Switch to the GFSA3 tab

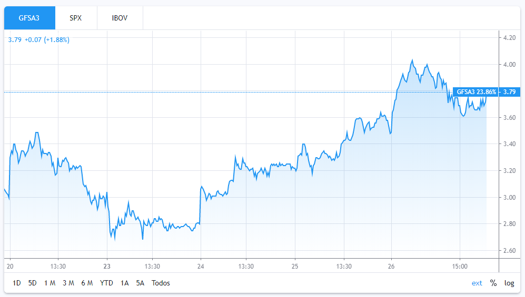pos(29,18)
